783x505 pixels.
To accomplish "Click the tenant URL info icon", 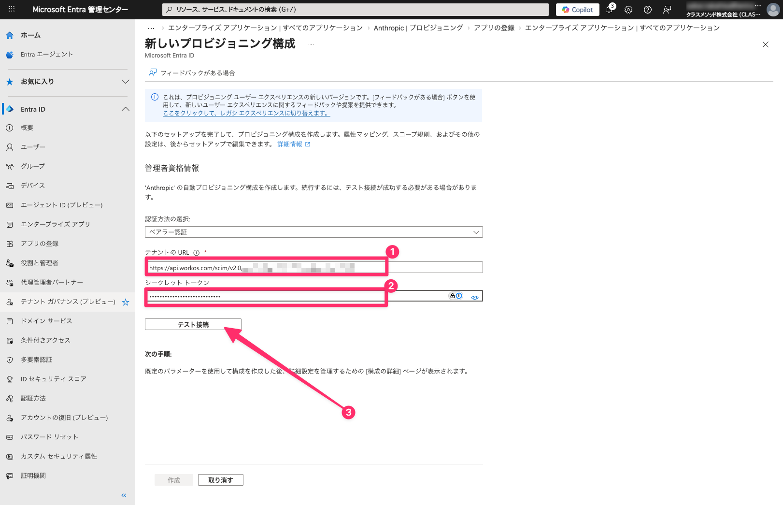I will [x=197, y=253].
